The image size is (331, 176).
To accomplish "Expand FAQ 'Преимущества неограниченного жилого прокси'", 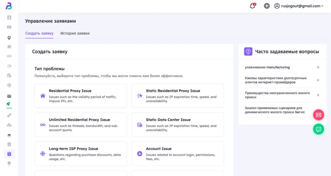I will [318, 95].
